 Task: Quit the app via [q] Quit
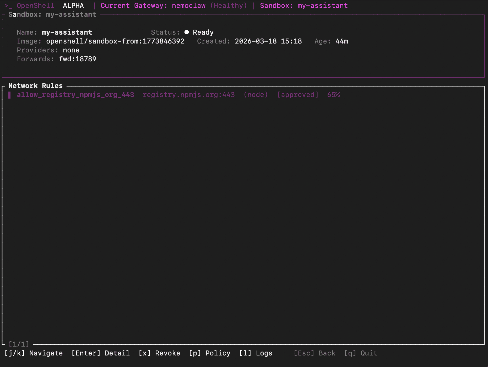(360, 353)
